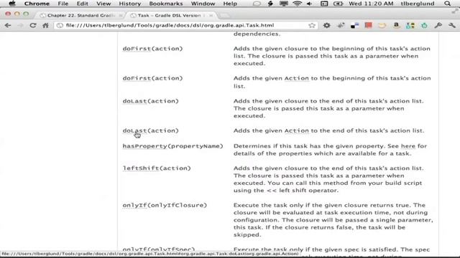Open the View menu
Image resolution: width=460 pixels, height=258 pixels.
click(x=103, y=4)
